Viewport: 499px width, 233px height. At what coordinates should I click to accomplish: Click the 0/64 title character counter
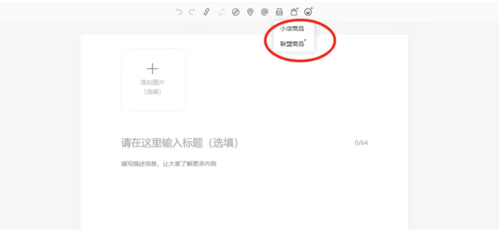pyautogui.click(x=361, y=143)
